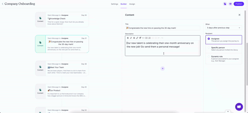Open the Assign tab

(x=132, y=4)
